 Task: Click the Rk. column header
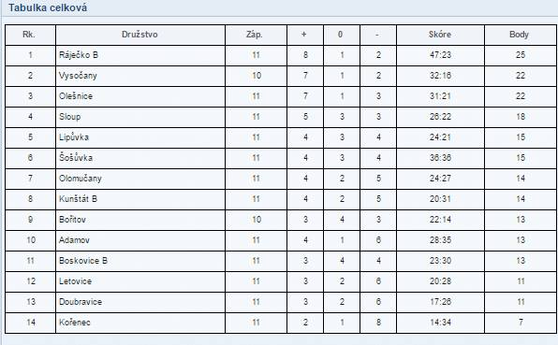pos(28,35)
